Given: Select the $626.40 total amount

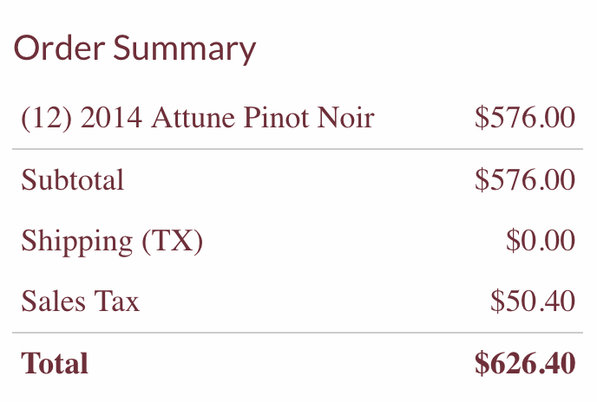Looking at the screenshot, I should click(x=524, y=364).
